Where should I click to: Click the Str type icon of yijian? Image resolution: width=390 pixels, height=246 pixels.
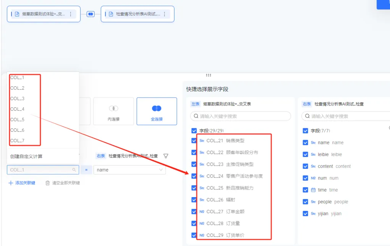coord(313,214)
